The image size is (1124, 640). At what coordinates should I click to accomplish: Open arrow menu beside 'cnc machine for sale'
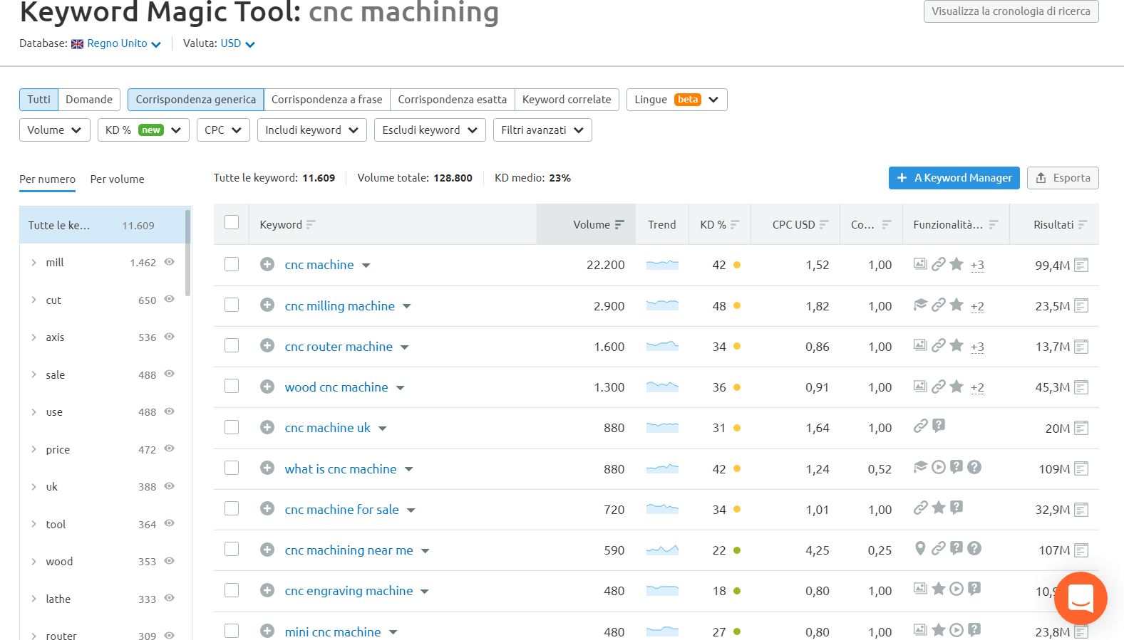pos(411,510)
